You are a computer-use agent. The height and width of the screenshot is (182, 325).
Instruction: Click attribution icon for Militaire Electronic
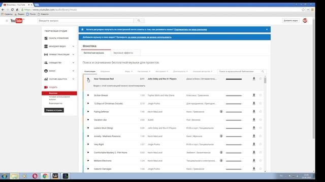click(x=221, y=161)
